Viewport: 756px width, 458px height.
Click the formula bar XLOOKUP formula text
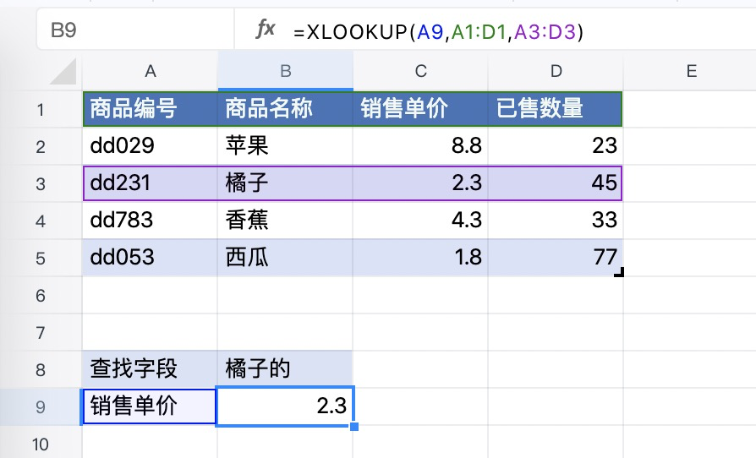[x=438, y=32]
